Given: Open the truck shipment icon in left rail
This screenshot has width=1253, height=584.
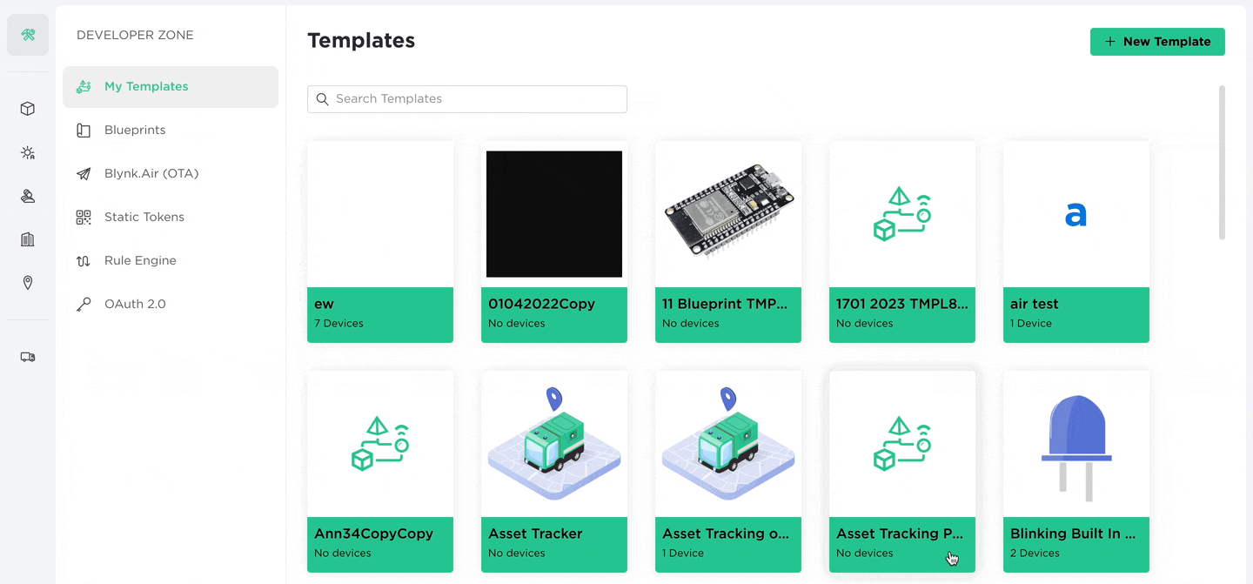Looking at the screenshot, I should tap(28, 357).
